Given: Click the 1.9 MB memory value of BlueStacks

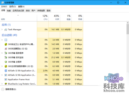Looking at the screenshot, I should [x=56, y=84].
